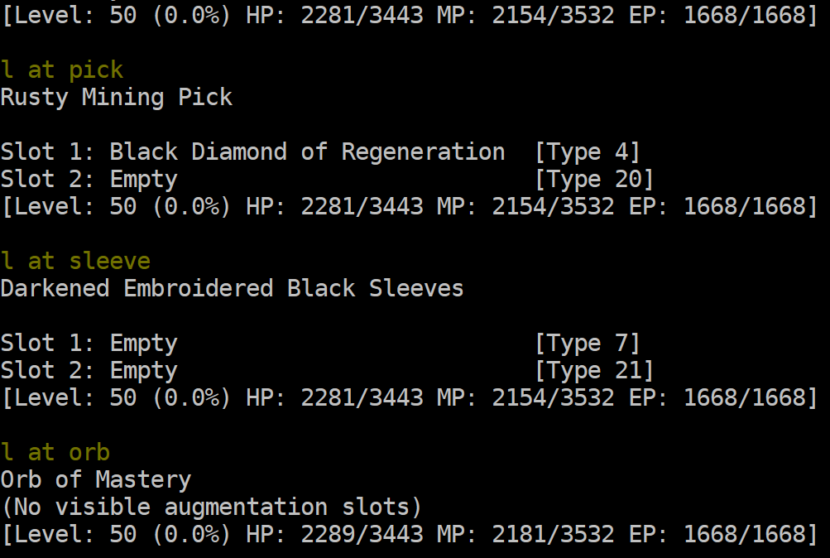This screenshot has width=830, height=558.
Task: Click the 'Slot 1:' label of the pick
Action: (x=48, y=152)
